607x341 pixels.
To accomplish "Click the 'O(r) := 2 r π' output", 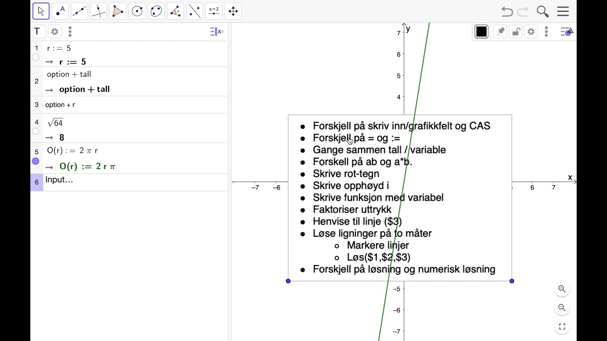I will point(87,166).
